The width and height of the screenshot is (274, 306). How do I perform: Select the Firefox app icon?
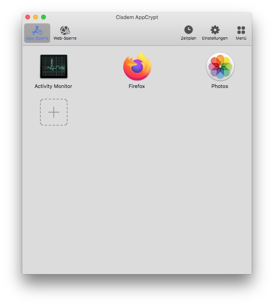pos(137,67)
